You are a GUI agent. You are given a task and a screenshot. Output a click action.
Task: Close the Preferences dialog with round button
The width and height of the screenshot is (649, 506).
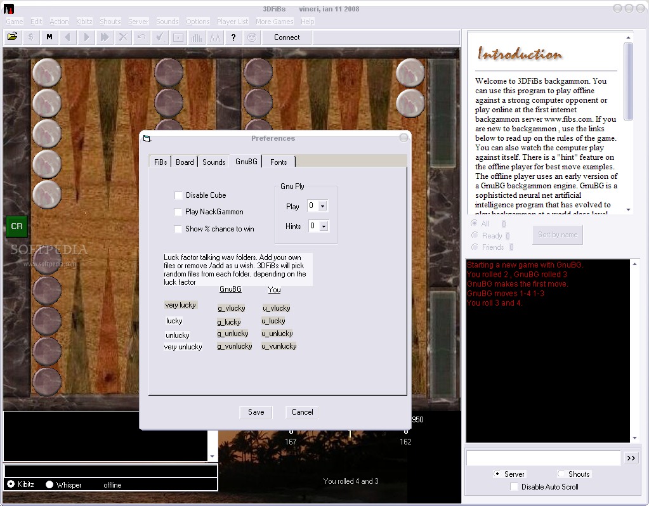coord(403,138)
